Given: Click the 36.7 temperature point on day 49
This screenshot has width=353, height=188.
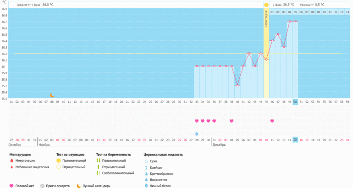Looking at the screenshot, I should click(x=289, y=21).
